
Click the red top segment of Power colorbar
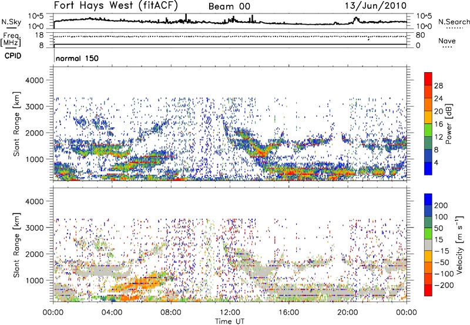point(428,79)
